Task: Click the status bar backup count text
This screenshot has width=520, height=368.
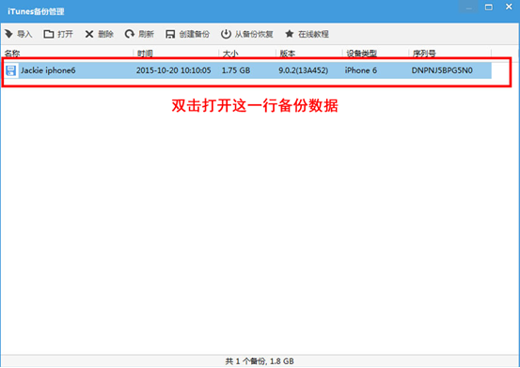Action: [260, 361]
